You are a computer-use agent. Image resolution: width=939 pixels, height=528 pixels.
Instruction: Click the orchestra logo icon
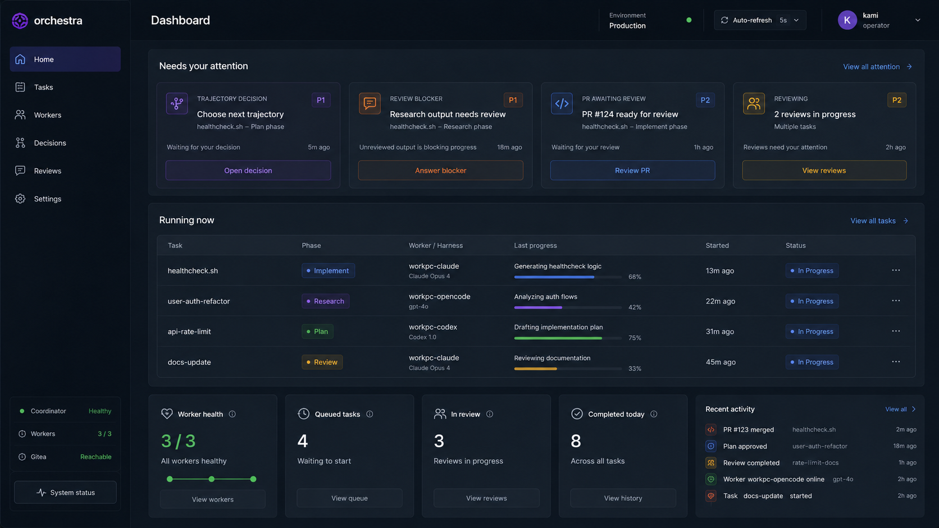20,21
